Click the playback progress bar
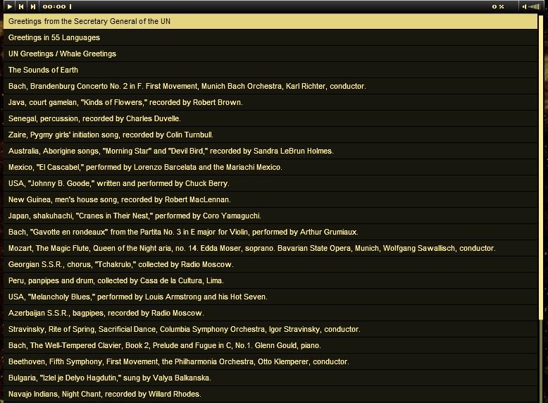Image resolution: width=548 pixels, height=403 pixels. pyautogui.click(x=280, y=6)
